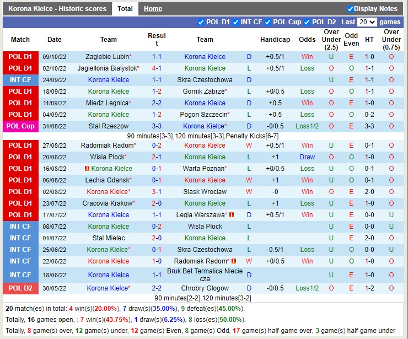The width and height of the screenshot is (408, 339).
Task: Open Pogon Szczecin team link
Action: (203, 115)
